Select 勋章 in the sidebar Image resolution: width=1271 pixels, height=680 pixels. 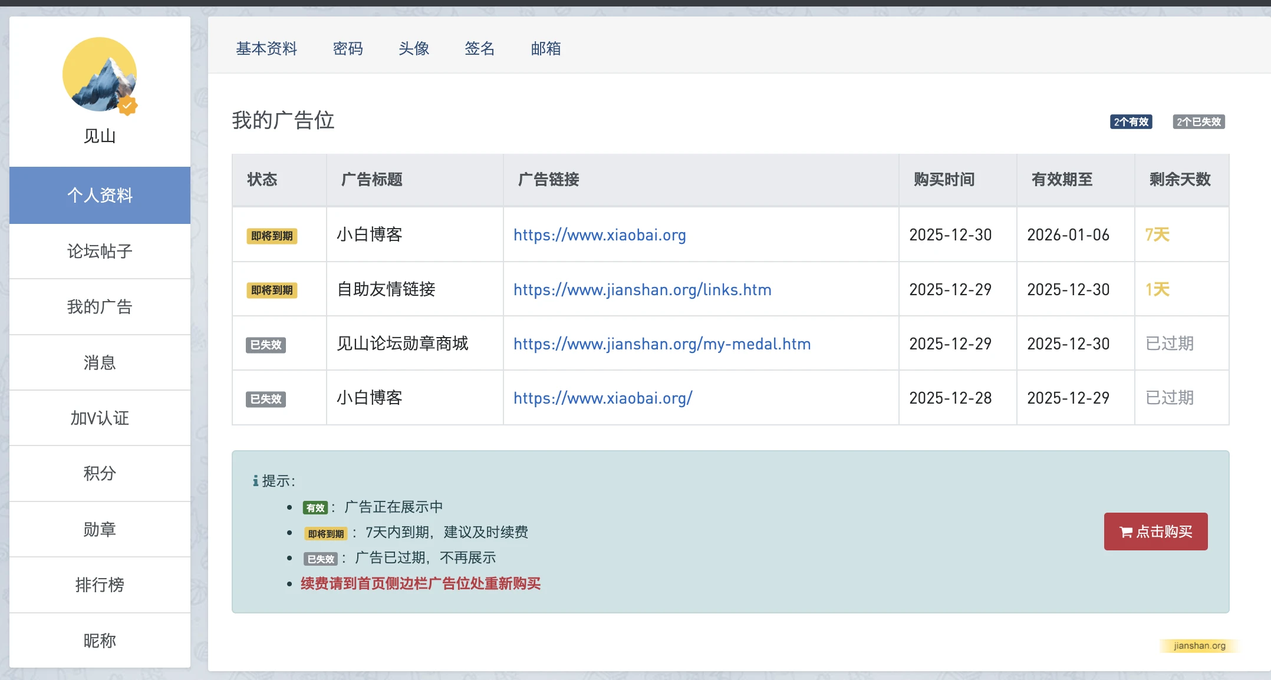click(100, 529)
